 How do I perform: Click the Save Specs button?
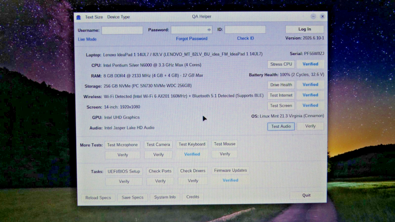point(133,197)
